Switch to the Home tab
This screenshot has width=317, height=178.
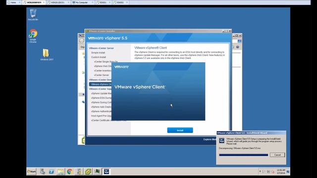click(13, 2)
